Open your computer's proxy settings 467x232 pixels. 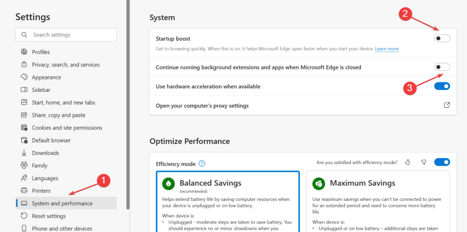202,106
